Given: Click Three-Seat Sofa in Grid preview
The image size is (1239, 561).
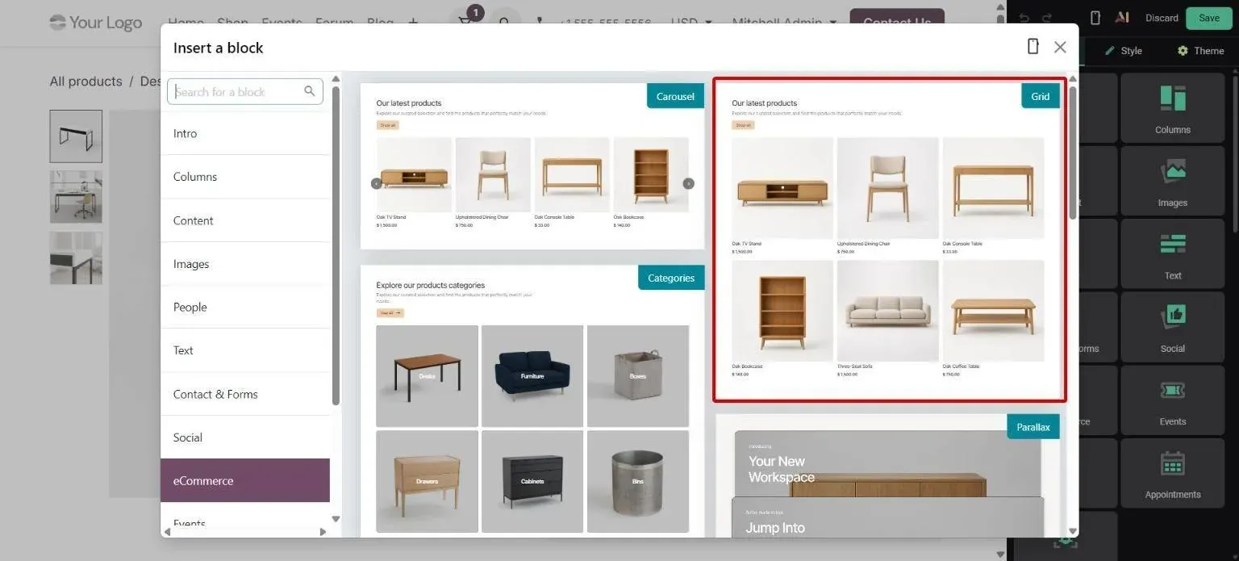Looking at the screenshot, I should [x=888, y=311].
